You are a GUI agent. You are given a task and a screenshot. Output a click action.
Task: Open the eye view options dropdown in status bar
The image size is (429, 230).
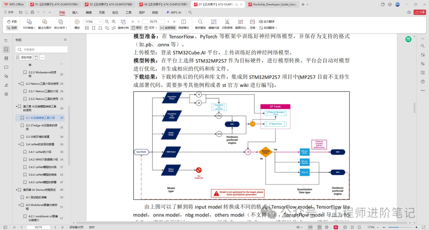tap(300, 227)
